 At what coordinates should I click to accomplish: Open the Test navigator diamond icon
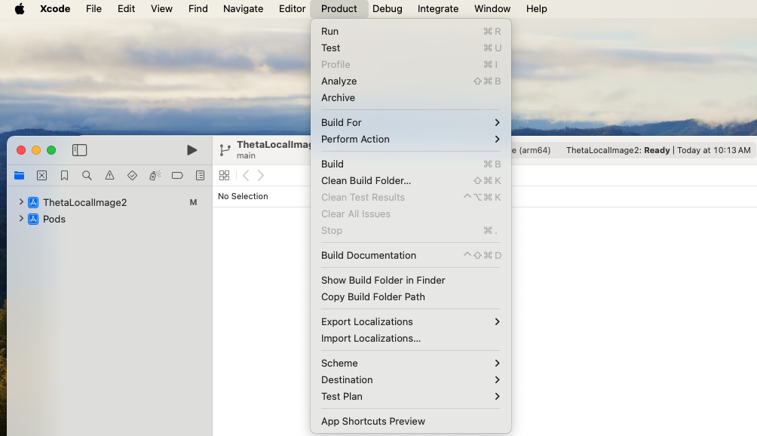pos(132,175)
